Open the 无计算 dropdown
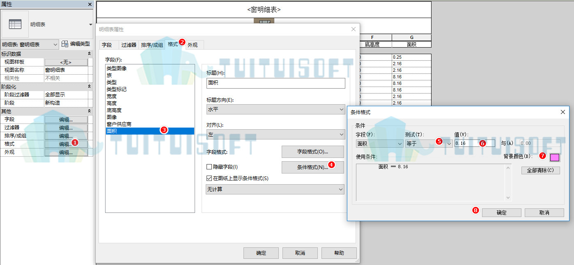The width and height of the screenshot is (574, 265). [275, 189]
